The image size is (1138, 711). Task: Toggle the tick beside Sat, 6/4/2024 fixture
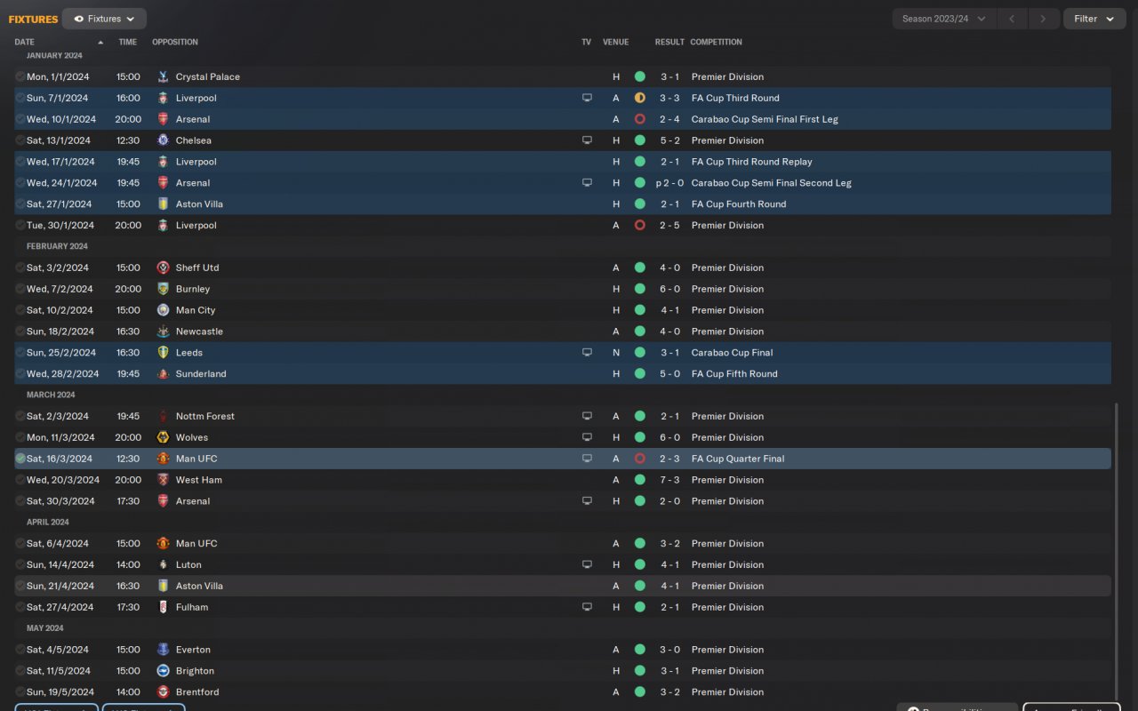[20, 543]
